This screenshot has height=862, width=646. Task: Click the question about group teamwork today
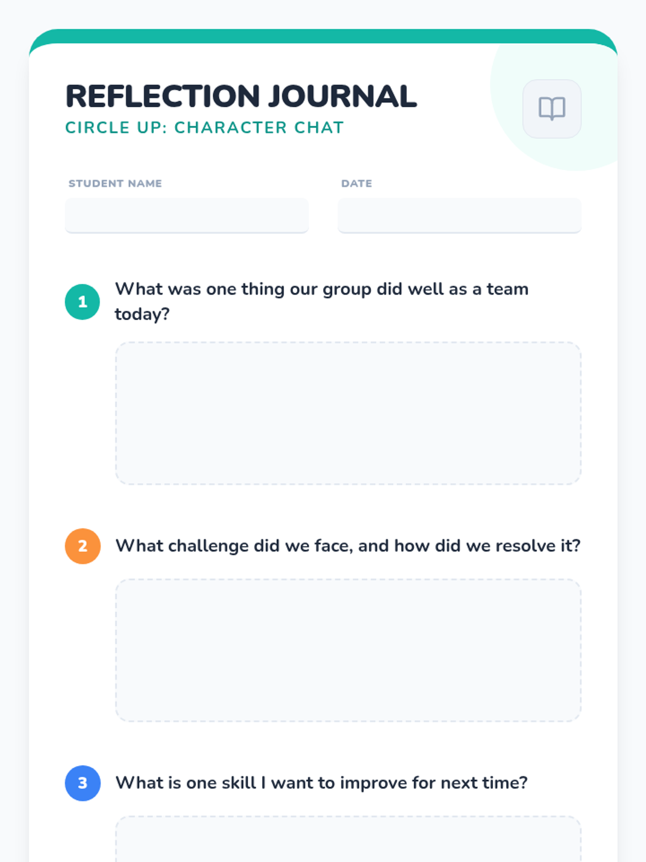321,289
